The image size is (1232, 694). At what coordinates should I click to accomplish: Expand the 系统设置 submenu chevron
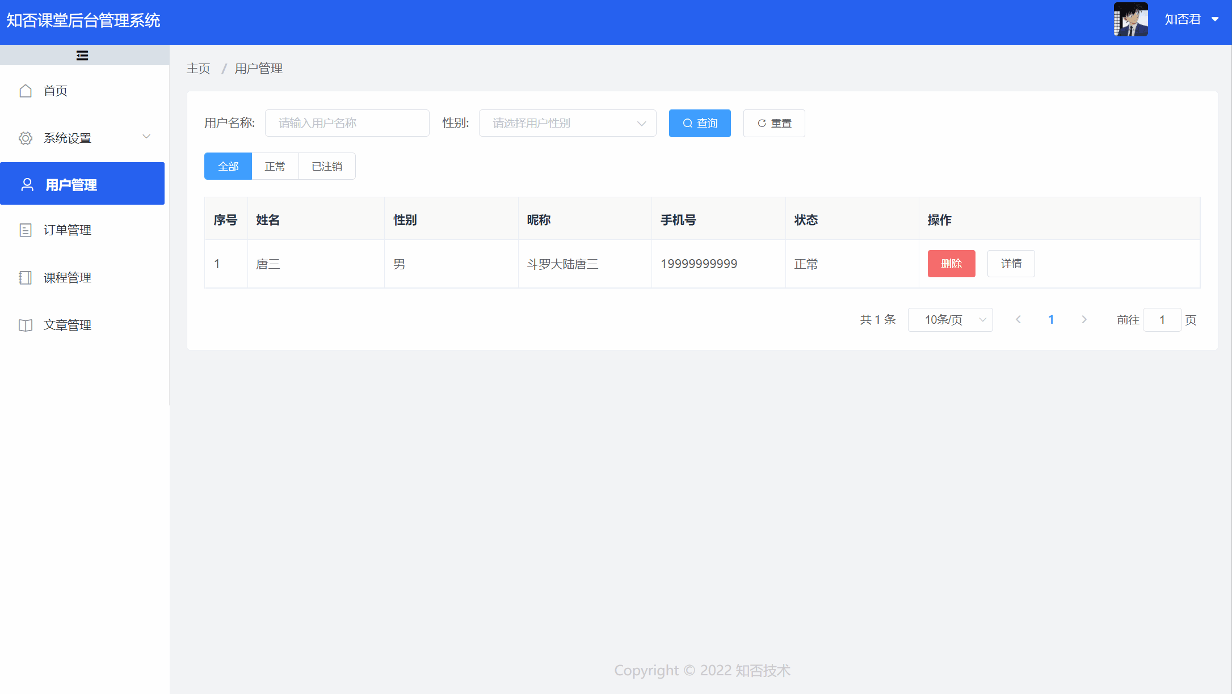click(x=146, y=137)
